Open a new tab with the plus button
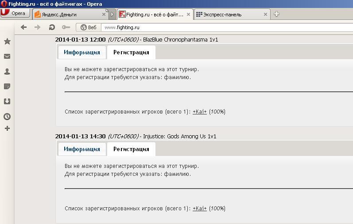This screenshot has width=353, height=224. pos(277,14)
